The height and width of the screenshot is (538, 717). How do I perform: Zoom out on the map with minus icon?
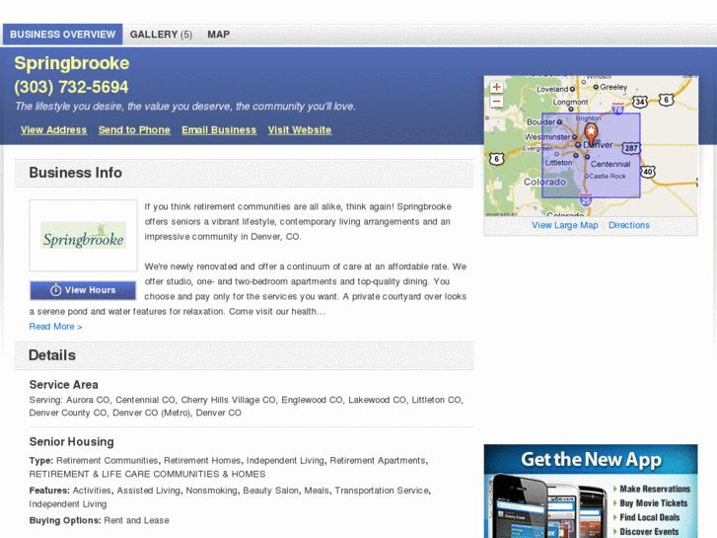[x=496, y=102]
